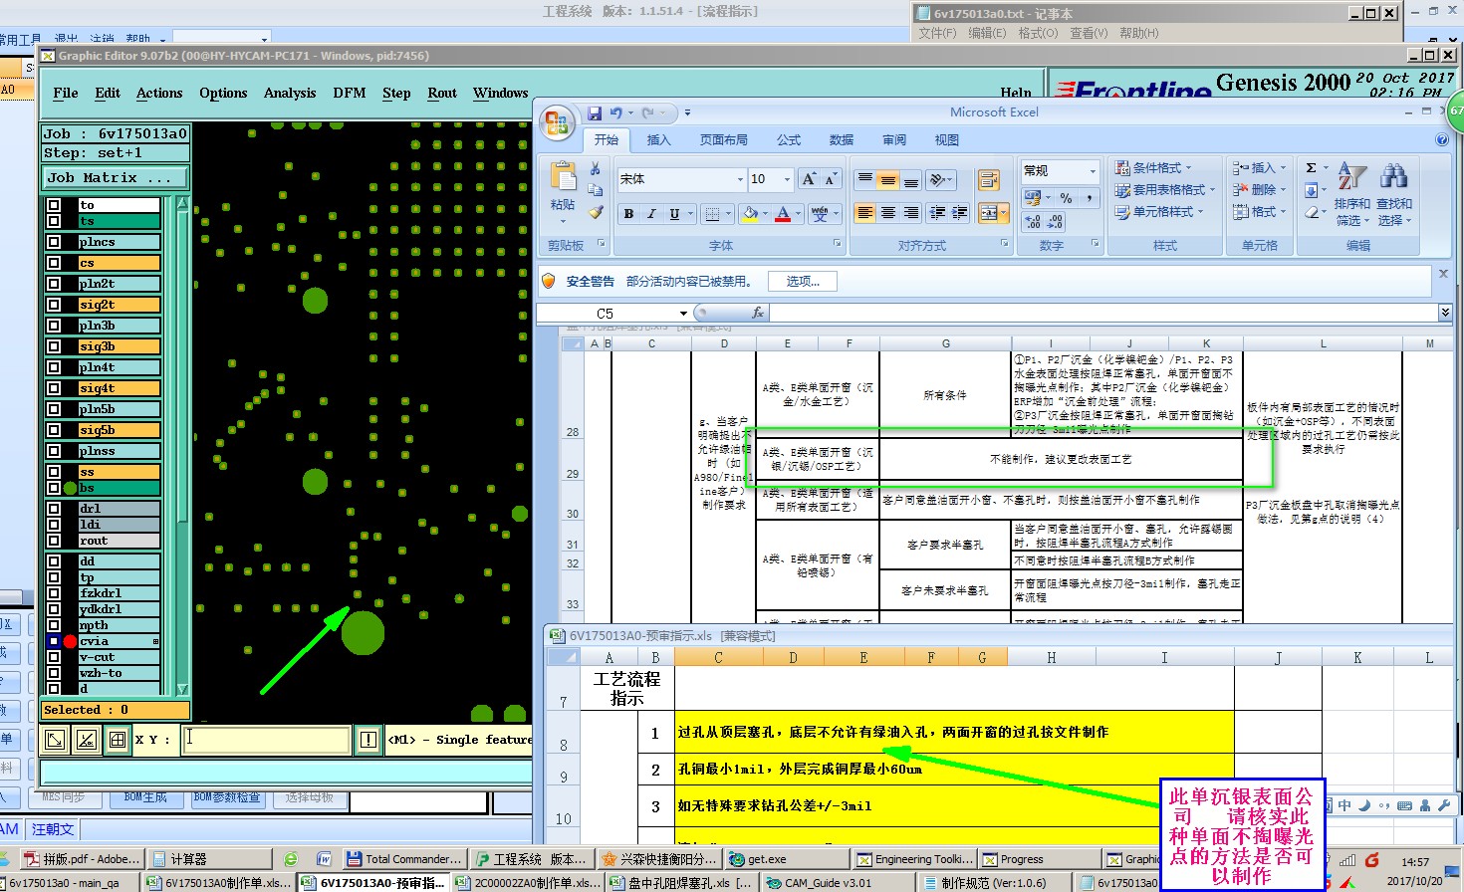Apply bold formatting in Excel
1464x892 pixels.
628,214
